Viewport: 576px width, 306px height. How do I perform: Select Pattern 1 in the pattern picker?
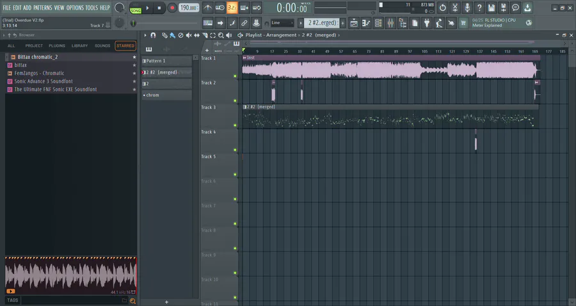click(x=167, y=61)
